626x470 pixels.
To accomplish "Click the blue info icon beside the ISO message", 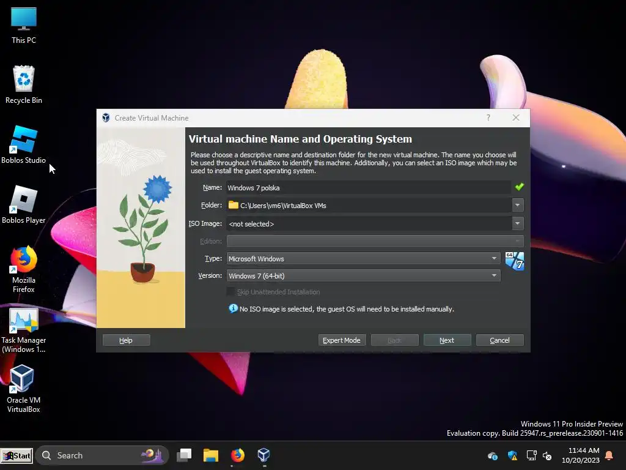I will (x=233, y=308).
